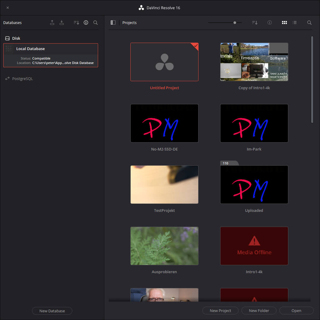This screenshot has width=320, height=320.
Task: Click the Disk drive icon
Action: (x=7, y=38)
